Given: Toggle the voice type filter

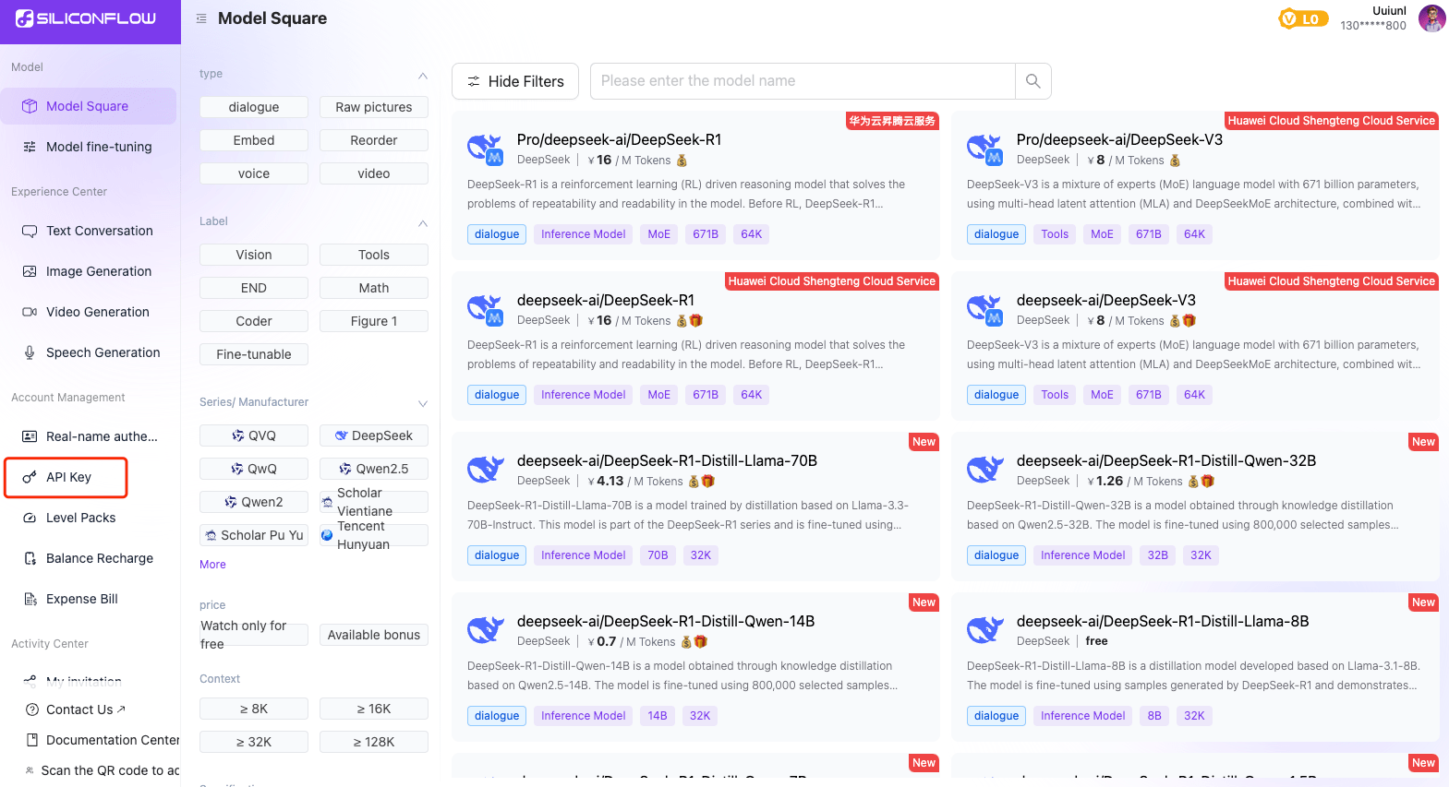Looking at the screenshot, I should coord(254,173).
